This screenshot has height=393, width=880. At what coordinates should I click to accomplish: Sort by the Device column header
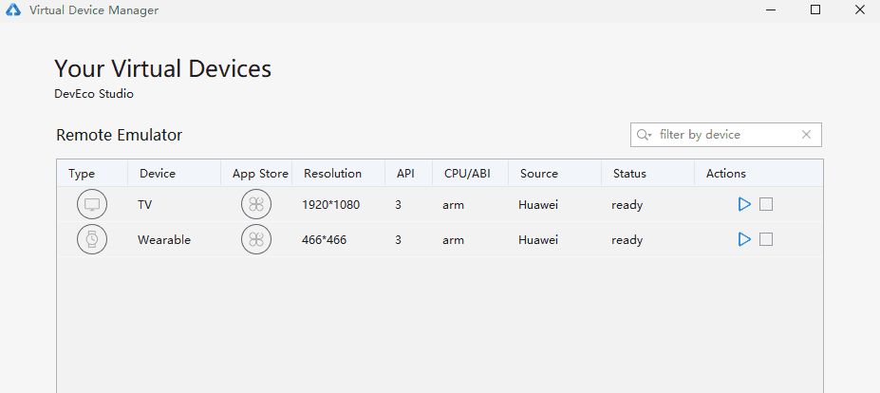158,174
